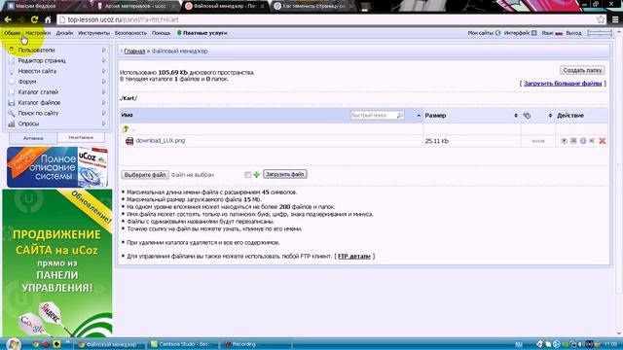Open Camtasia Studio from the taskbar
This screenshot has height=350, width=623.
(x=182, y=344)
